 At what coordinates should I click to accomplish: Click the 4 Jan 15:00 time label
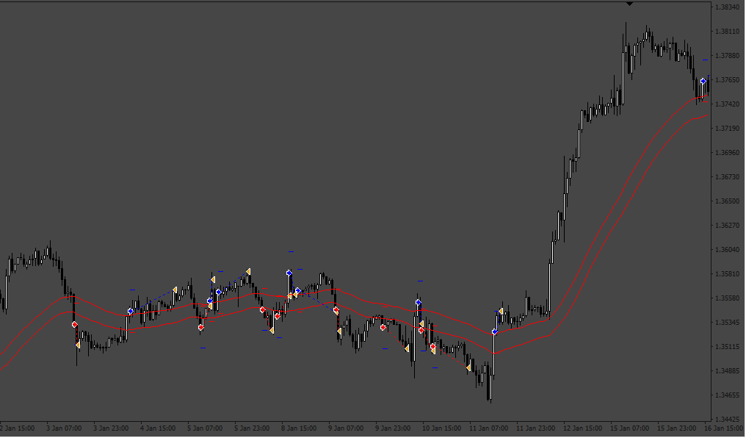click(x=158, y=428)
